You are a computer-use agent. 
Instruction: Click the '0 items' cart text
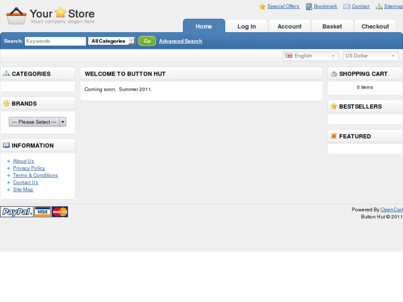click(x=365, y=88)
